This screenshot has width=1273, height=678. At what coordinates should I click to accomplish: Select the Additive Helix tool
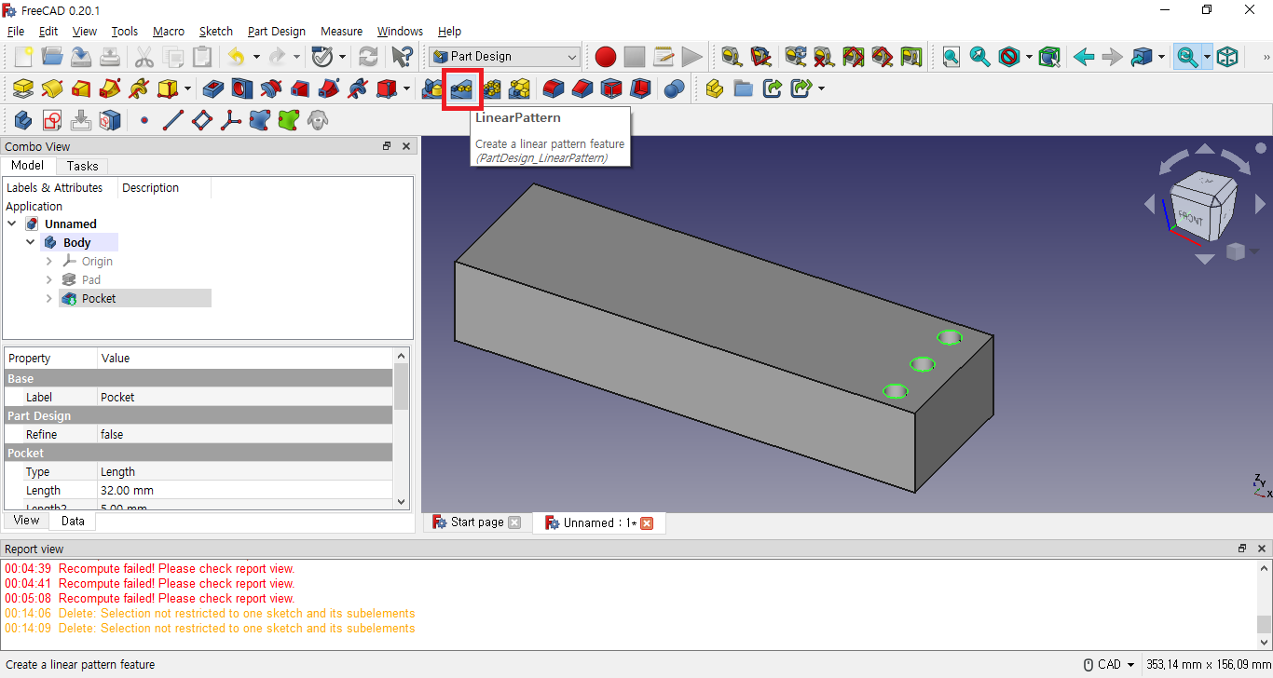(139, 89)
